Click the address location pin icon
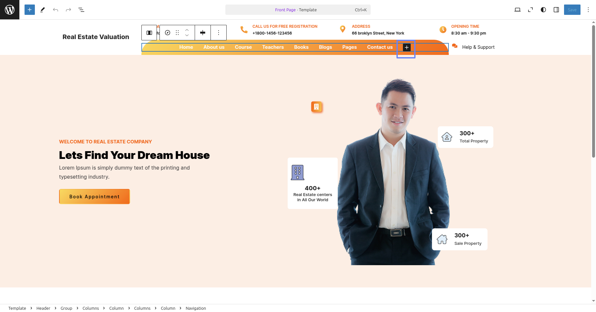The image size is (596, 312). (343, 29)
